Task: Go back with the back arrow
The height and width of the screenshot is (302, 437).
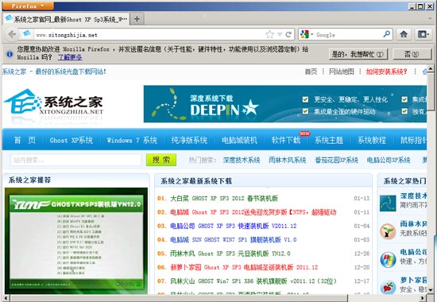Action: click(x=12, y=34)
